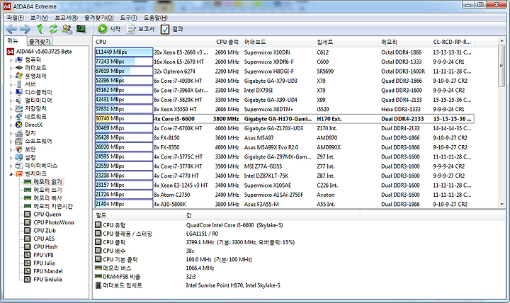Click the CPU 클럭 column header
This screenshot has height=303, width=510.
tap(226, 42)
